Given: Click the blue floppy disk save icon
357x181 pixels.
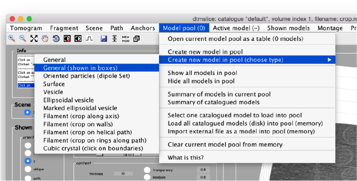Looking at the screenshot, I should click(x=104, y=39).
